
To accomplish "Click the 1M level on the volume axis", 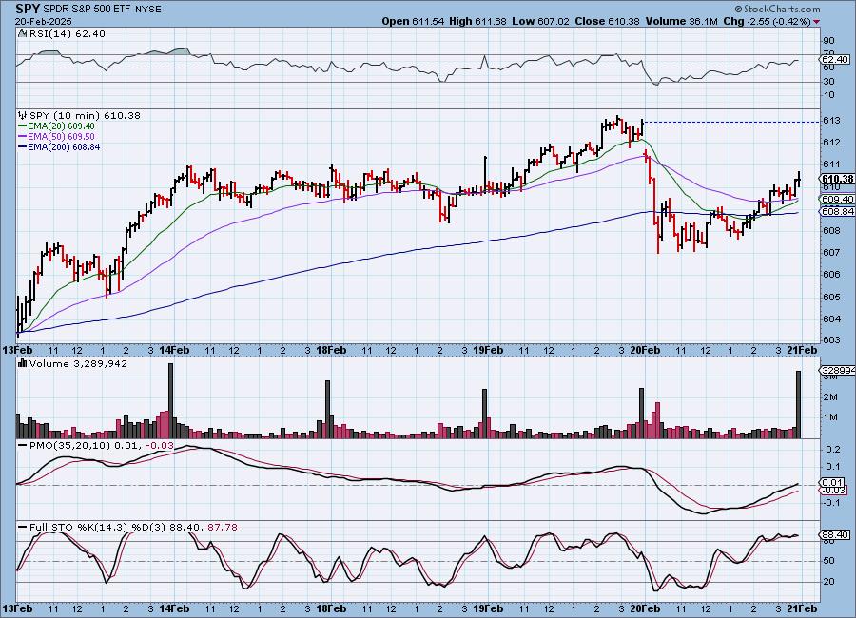I will coord(830,417).
